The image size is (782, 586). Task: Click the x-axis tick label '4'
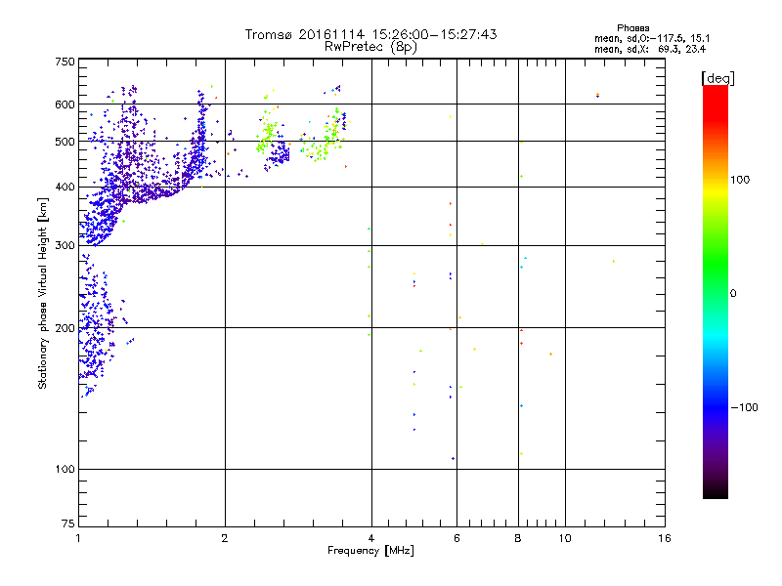(x=371, y=538)
